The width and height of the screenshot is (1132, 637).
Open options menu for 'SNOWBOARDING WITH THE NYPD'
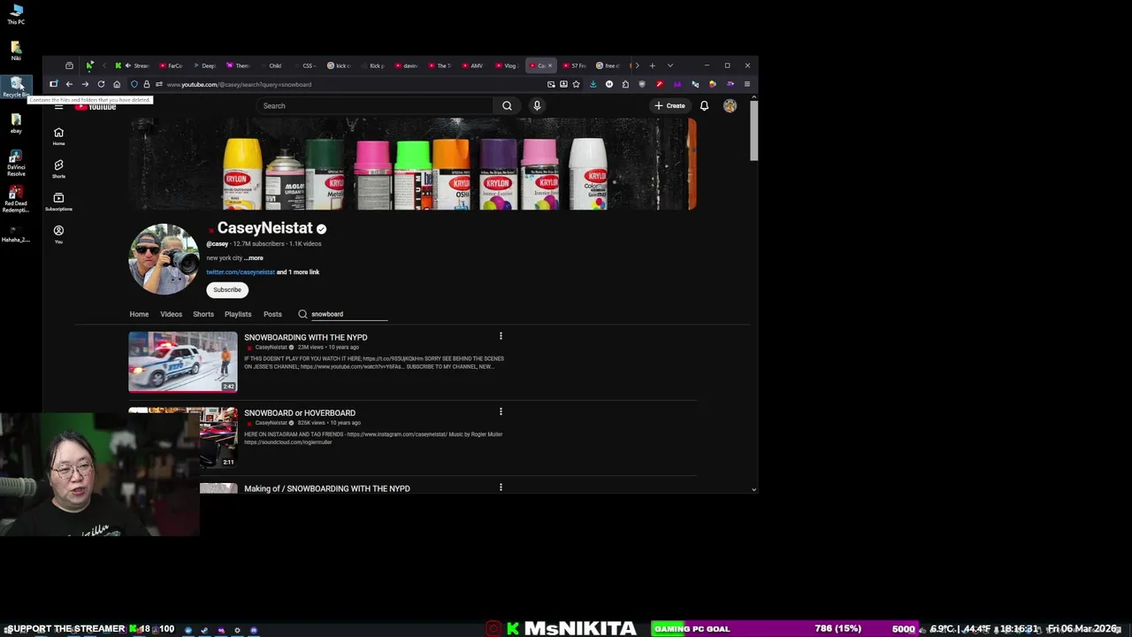tap(501, 336)
